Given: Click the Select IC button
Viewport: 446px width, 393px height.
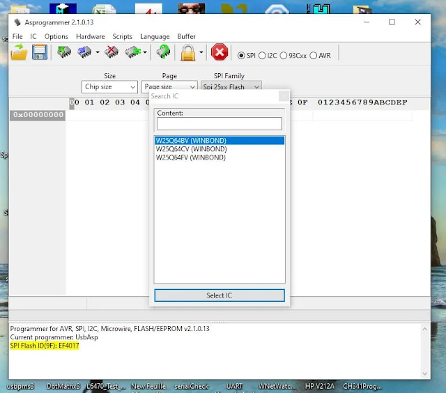Looking at the screenshot, I should pos(220,295).
